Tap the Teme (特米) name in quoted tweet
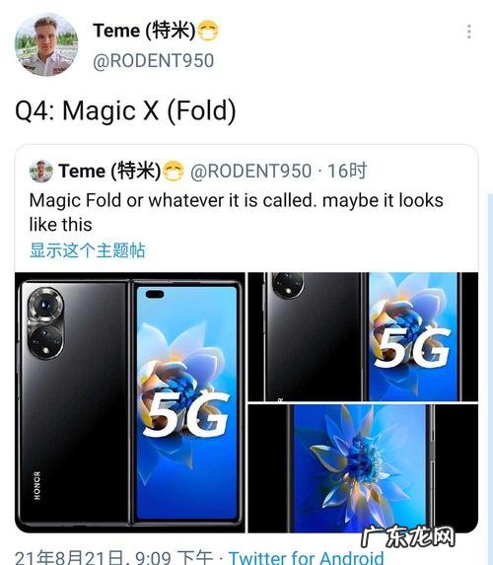 (x=109, y=171)
